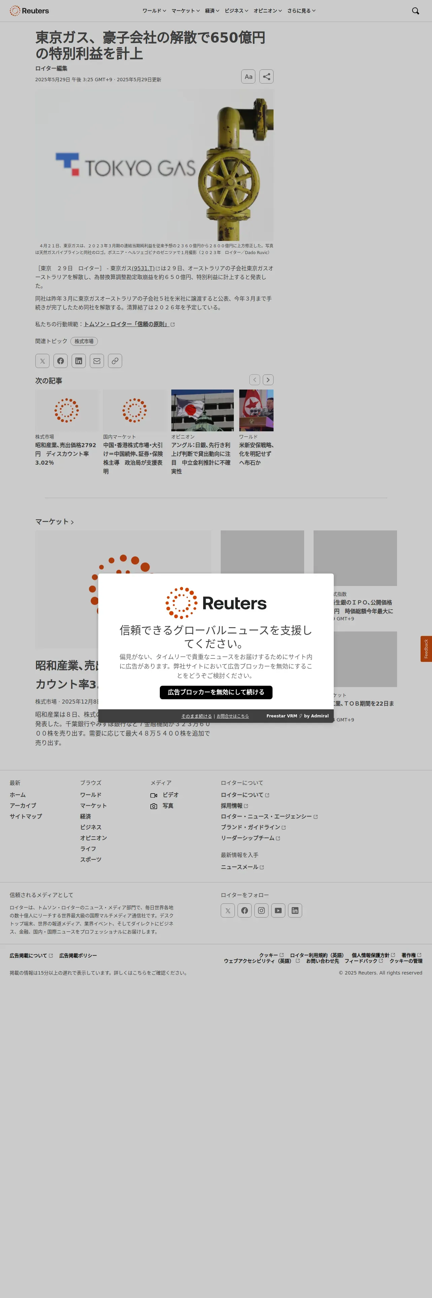Open 中国・香港株式市場 article headline
Screen dimensions: 432x1298
coord(133,459)
